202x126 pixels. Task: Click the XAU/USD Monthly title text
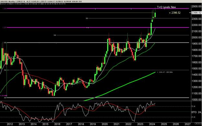click(x=7, y=2)
